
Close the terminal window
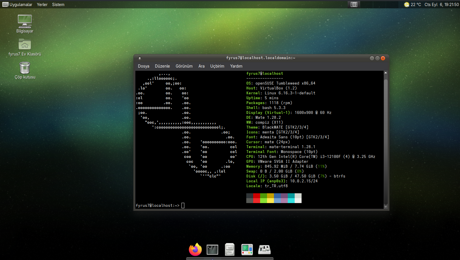(x=383, y=58)
